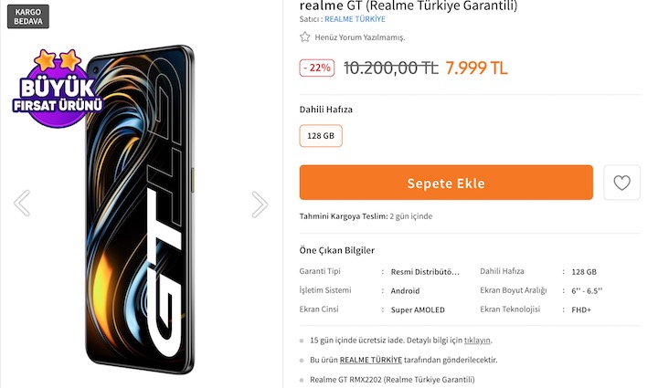
Task: Add product to favorites with heart icon
Action: coord(621,183)
